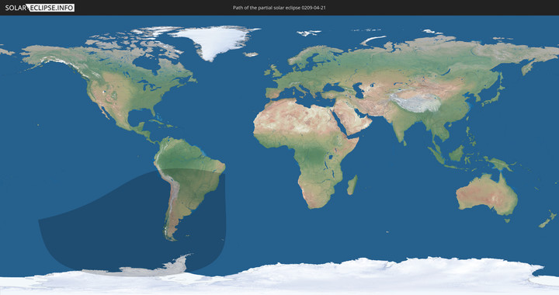Open the SOLAR-ECLIPSE.INFO logo
This screenshot has height=295, width=559.
(x=40, y=8)
